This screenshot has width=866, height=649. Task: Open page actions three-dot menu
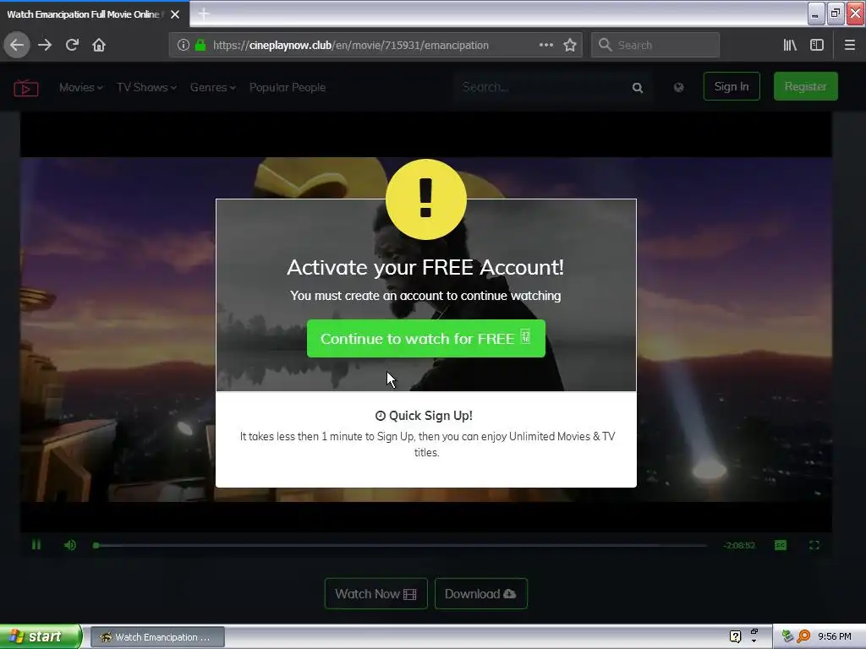coord(546,46)
